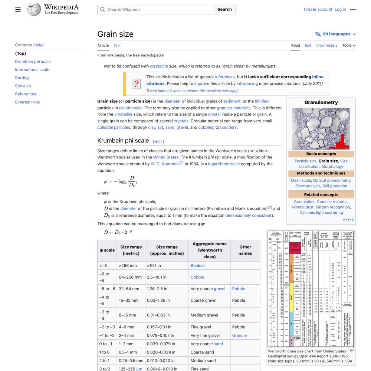
Task: Open the μm link in the table
Action: coord(139,369)
